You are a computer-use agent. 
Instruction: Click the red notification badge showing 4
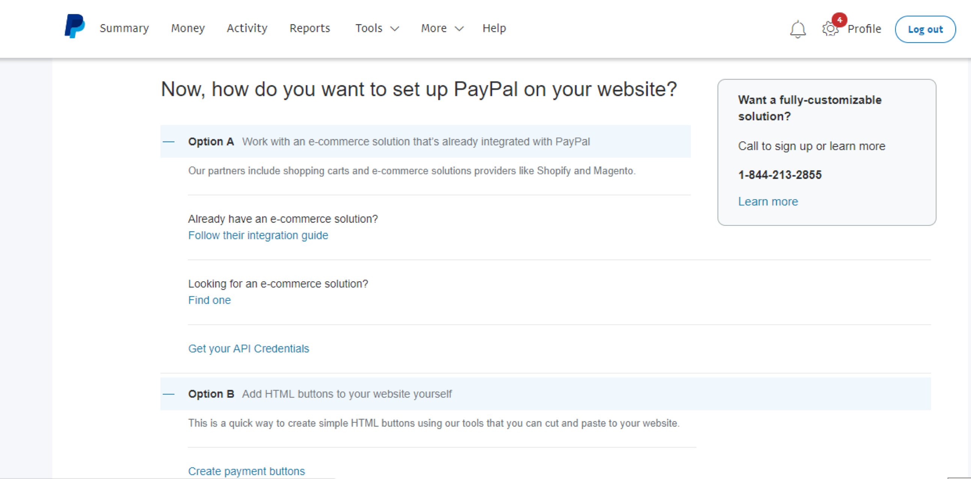[x=840, y=20]
